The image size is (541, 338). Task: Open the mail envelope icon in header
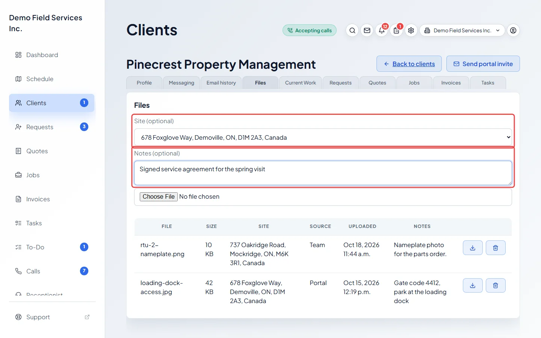(367, 30)
